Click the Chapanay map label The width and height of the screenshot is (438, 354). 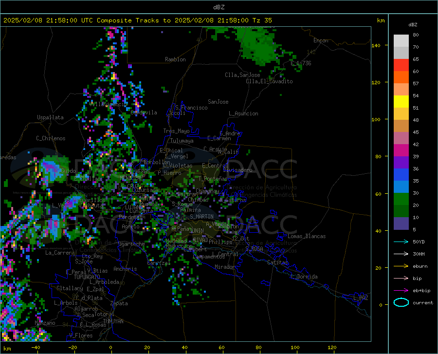[207, 191]
